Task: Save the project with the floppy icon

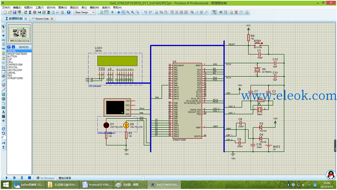Action: tap(14, 13)
